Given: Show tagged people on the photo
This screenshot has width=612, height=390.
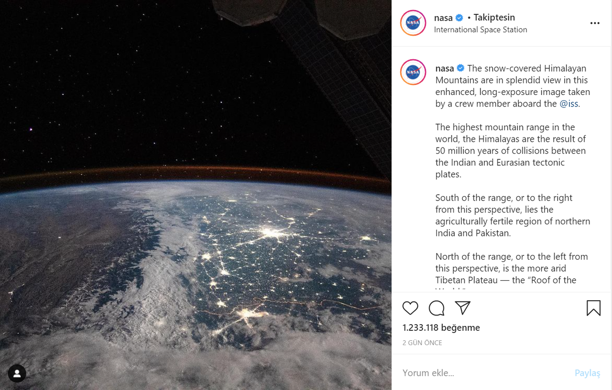Looking at the screenshot, I should click(x=17, y=374).
